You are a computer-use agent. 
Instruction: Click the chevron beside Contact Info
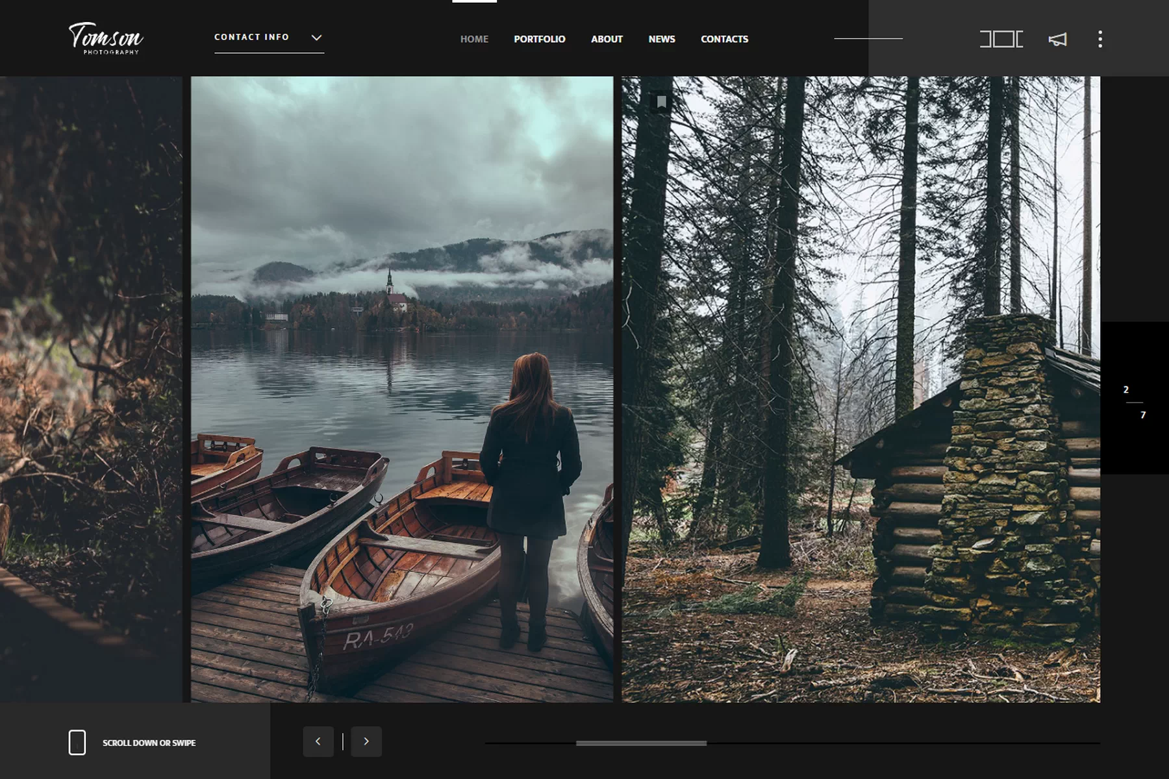(x=316, y=38)
